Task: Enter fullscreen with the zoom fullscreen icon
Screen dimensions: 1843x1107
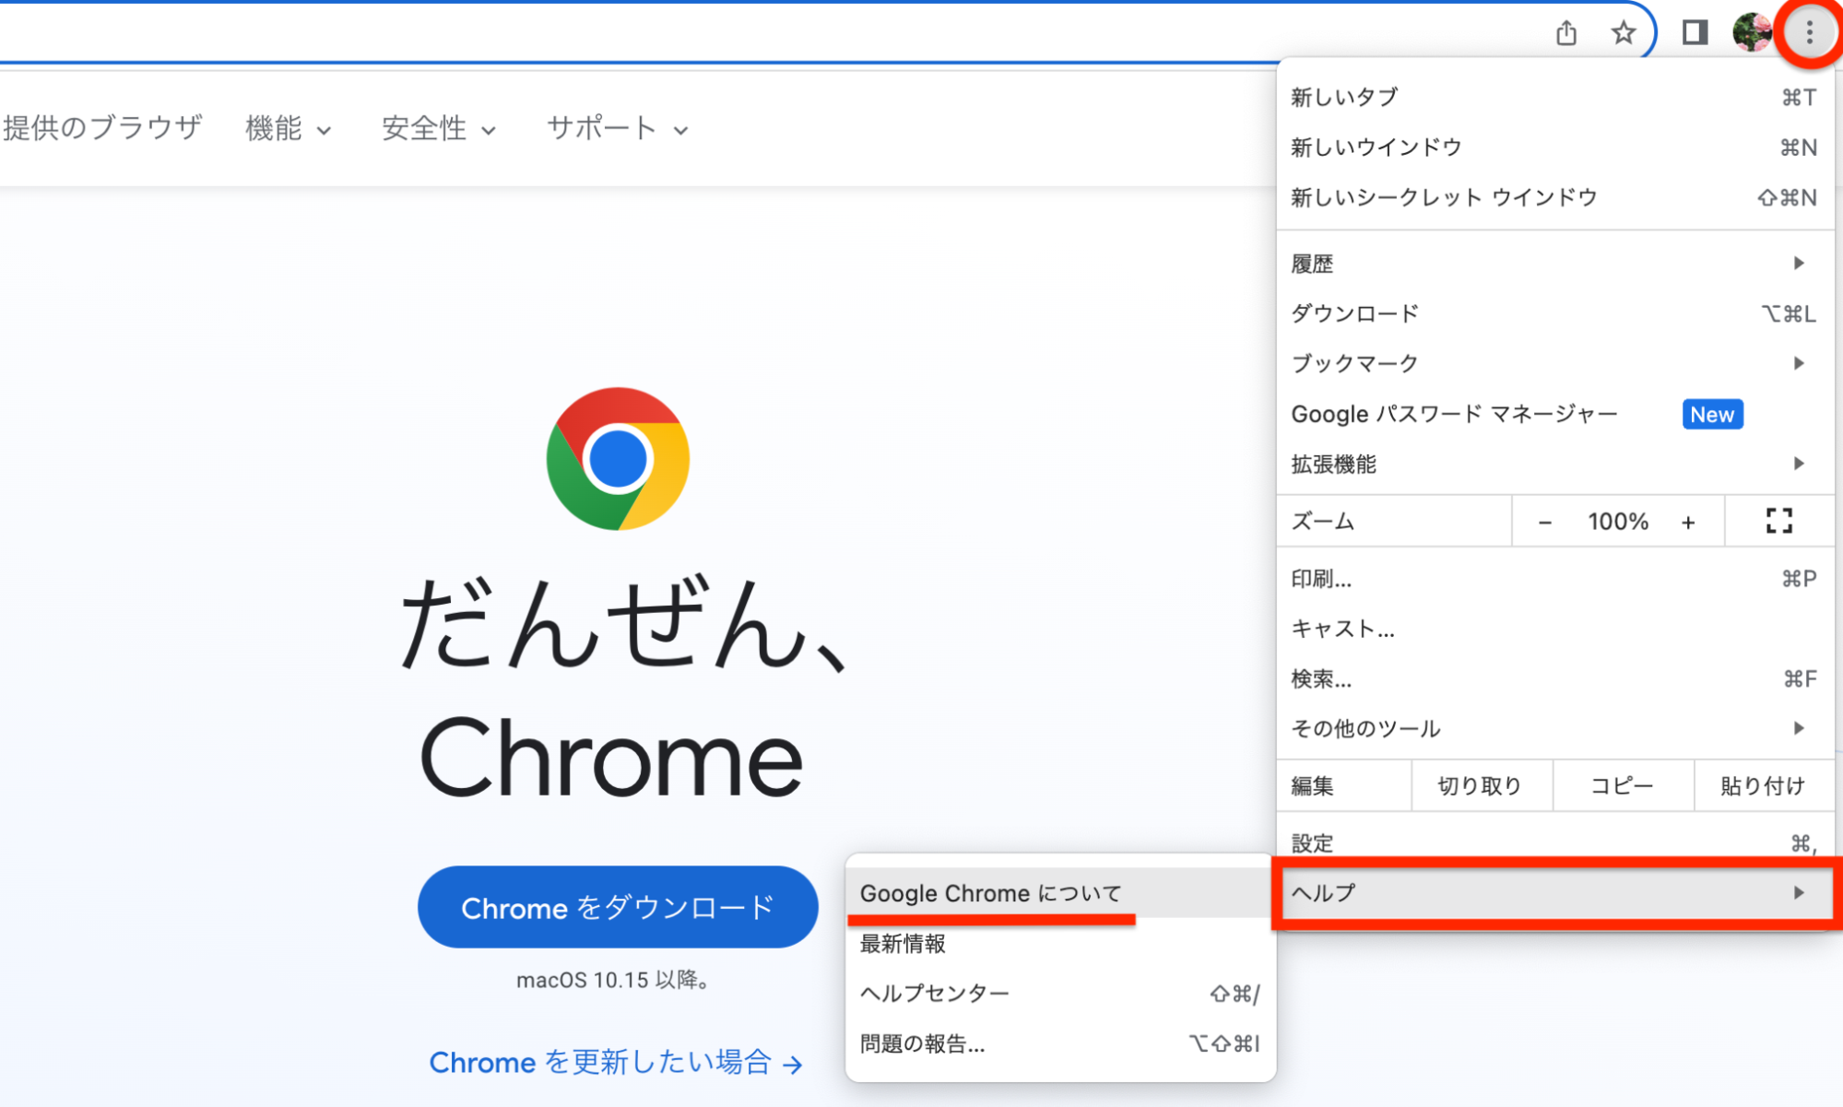Action: (1778, 521)
